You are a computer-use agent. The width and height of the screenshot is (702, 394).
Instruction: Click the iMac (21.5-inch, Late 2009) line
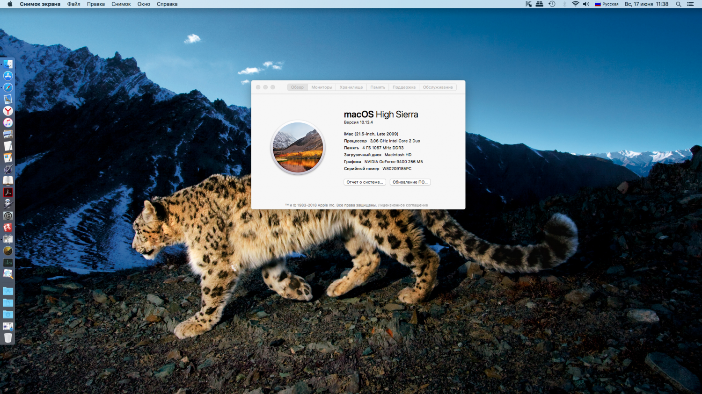pos(371,134)
